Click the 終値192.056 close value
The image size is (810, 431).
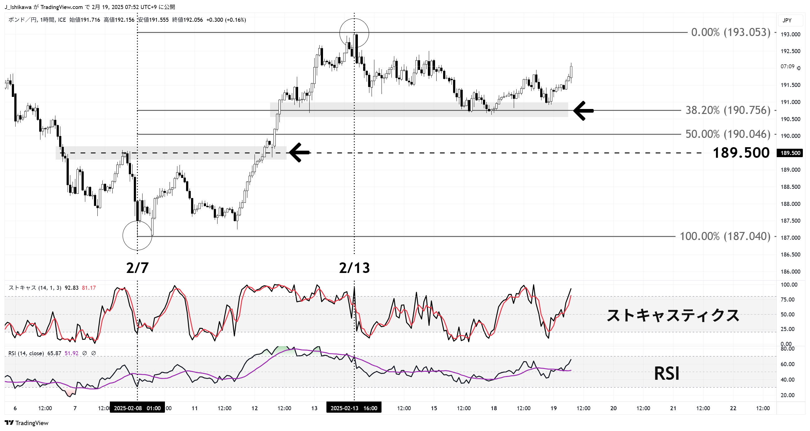click(x=188, y=20)
